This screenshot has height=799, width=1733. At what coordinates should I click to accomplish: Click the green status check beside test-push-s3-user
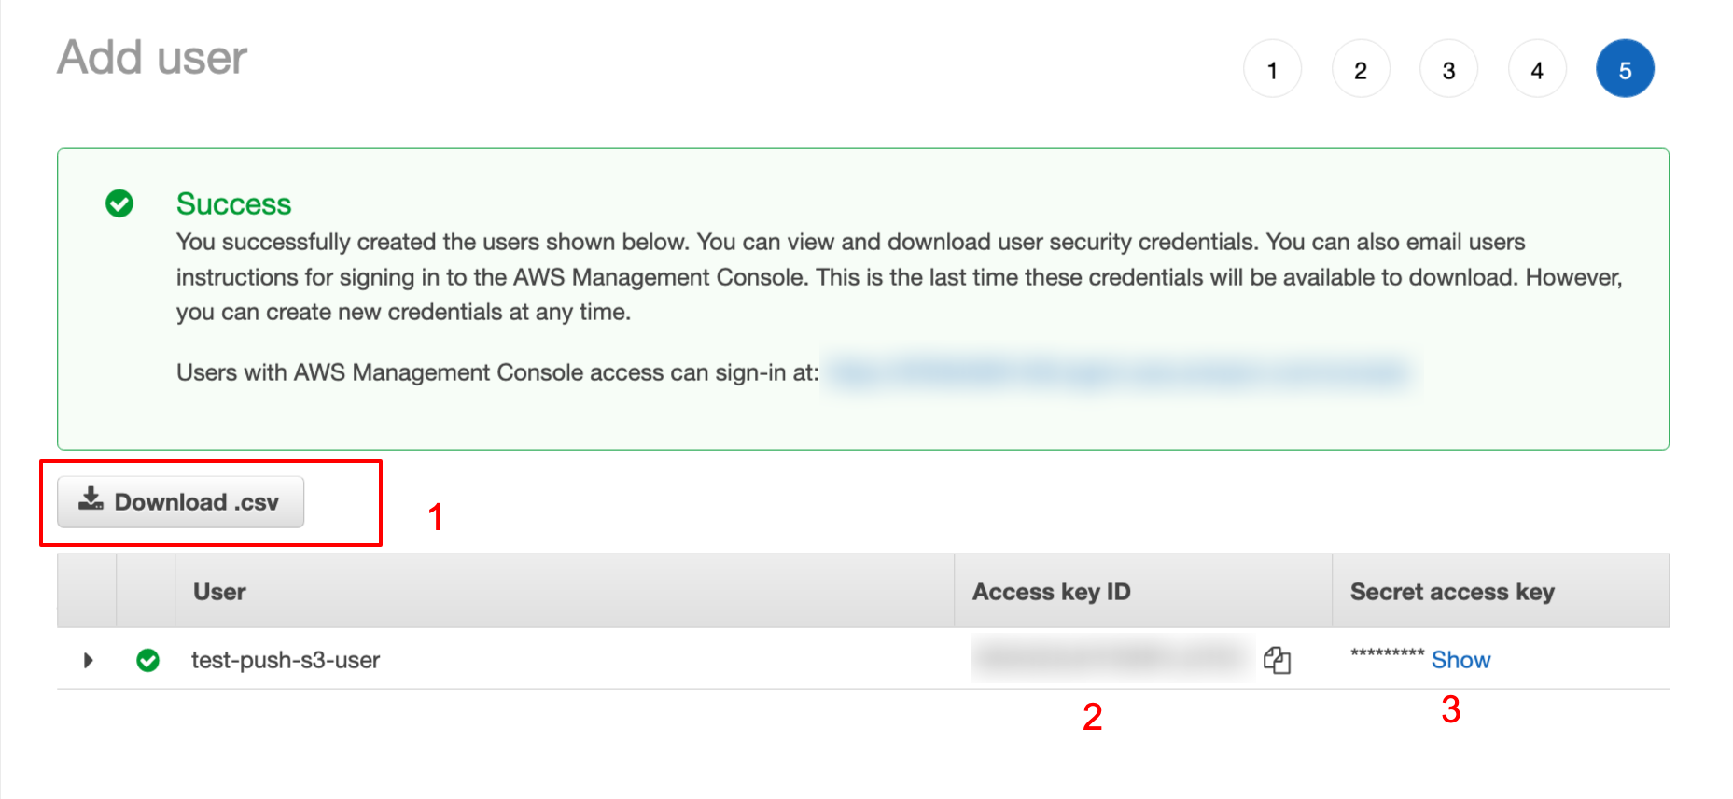(147, 660)
